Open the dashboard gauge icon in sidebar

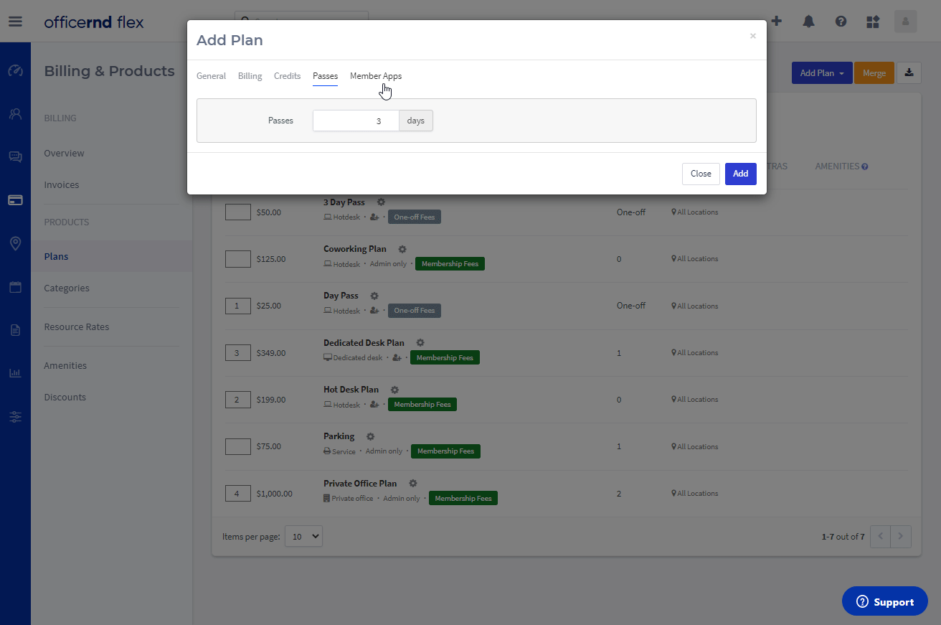click(15, 71)
